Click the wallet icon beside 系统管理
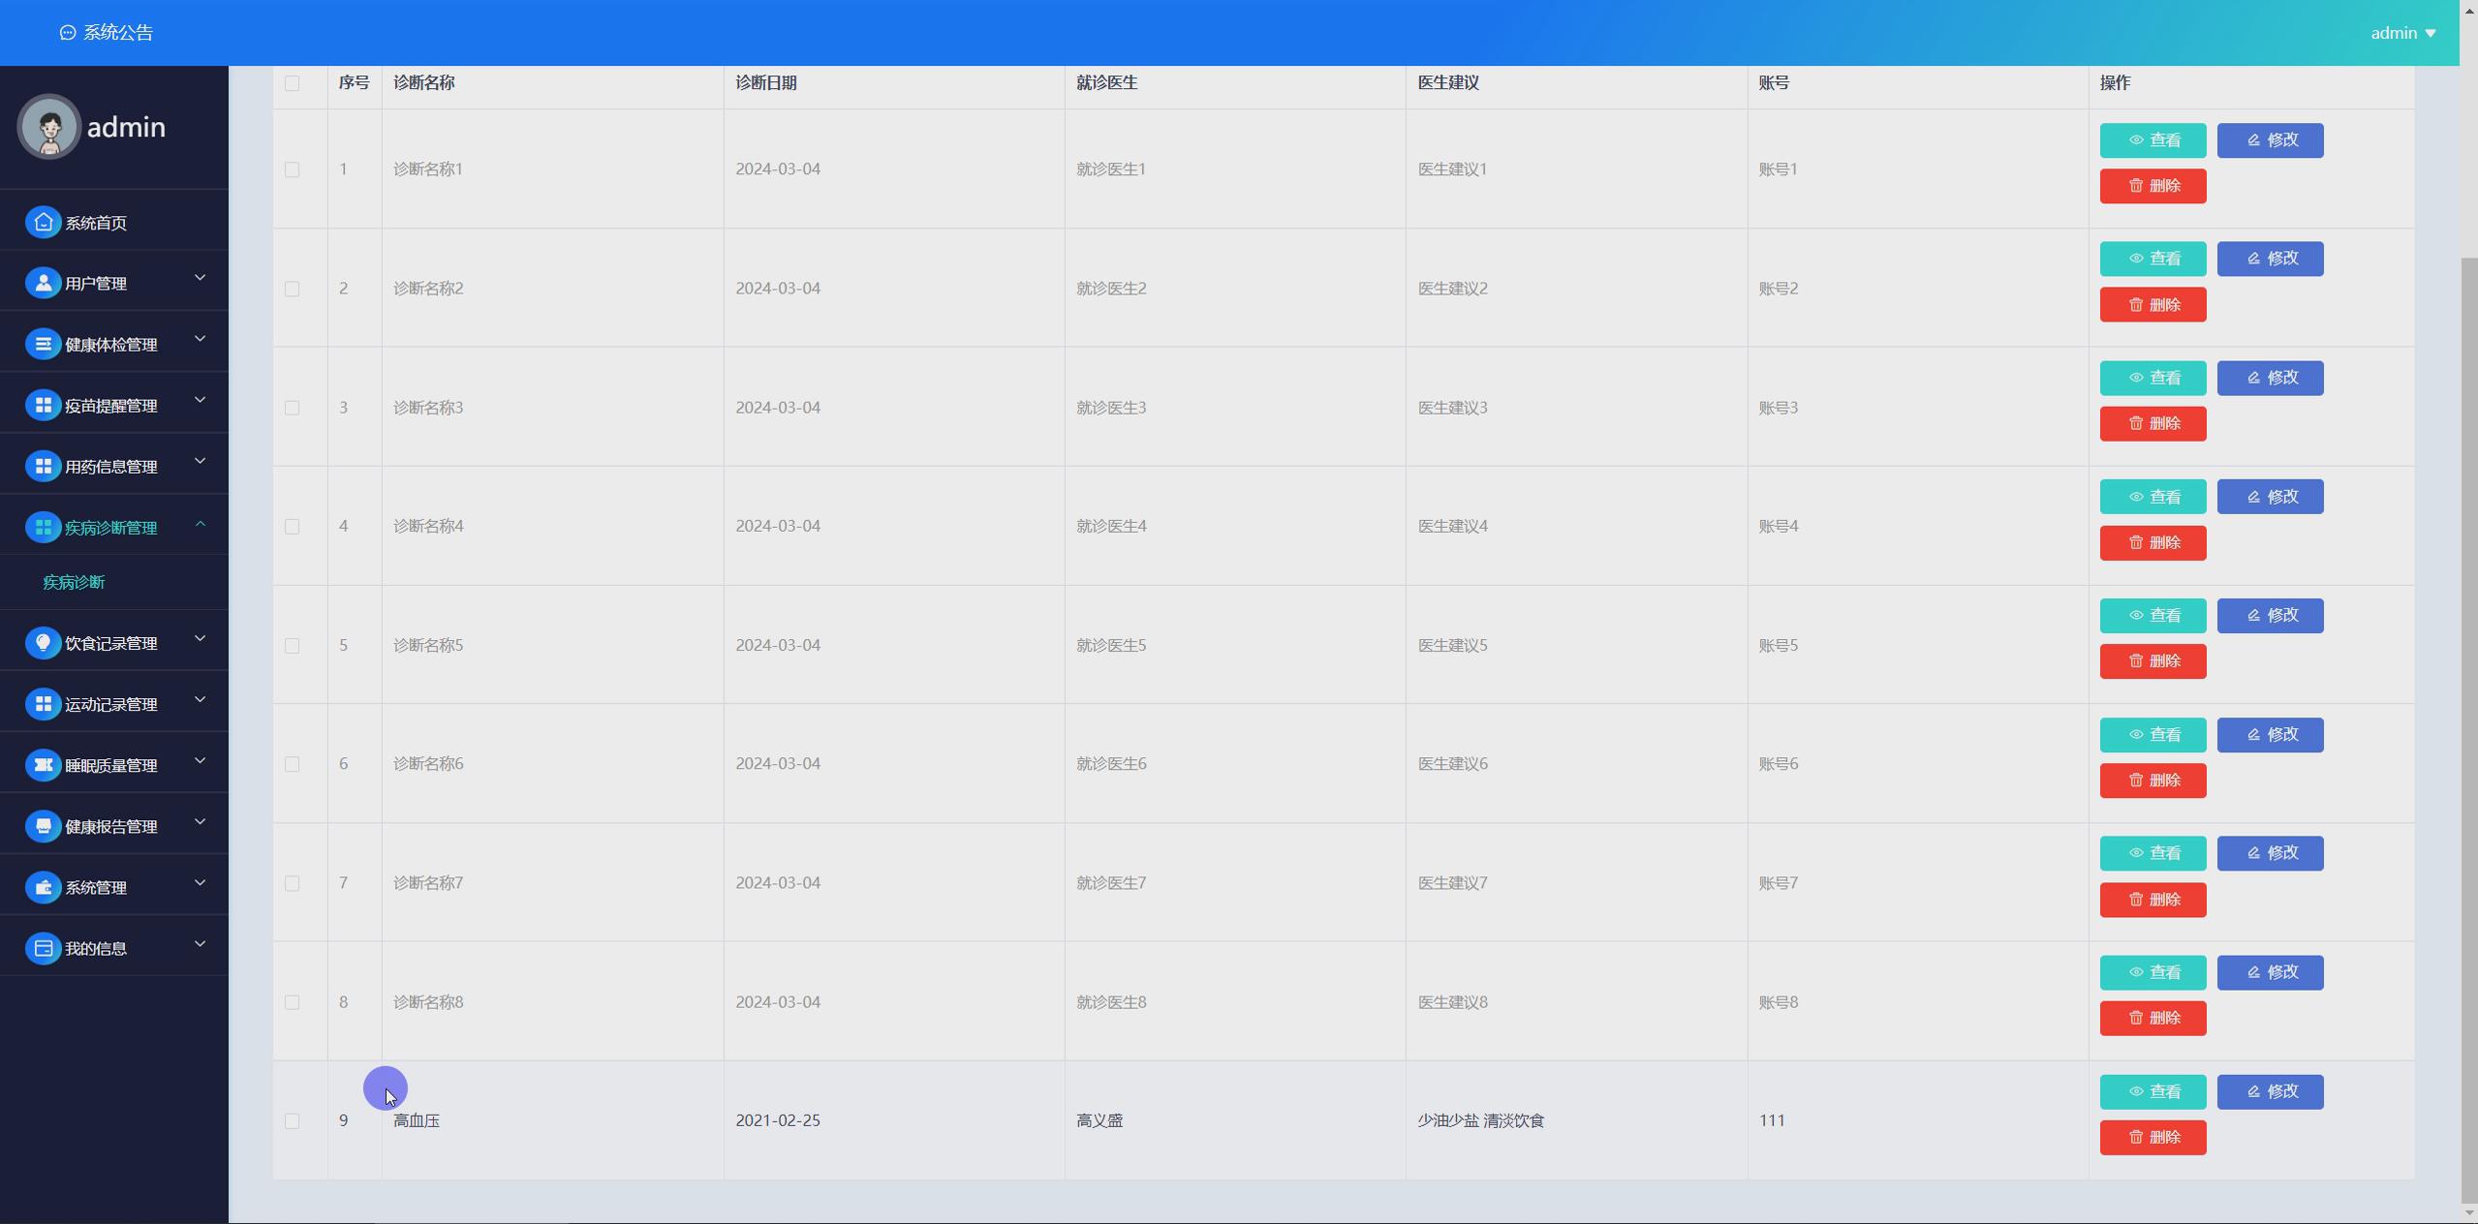The image size is (2478, 1224). [x=43, y=887]
